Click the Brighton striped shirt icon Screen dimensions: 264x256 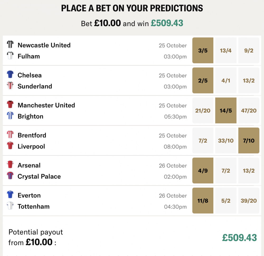(x=10, y=116)
